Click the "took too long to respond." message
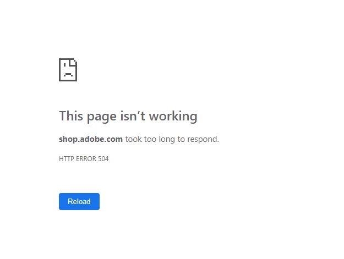This screenshot has height=259, width=344. coord(172,139)
